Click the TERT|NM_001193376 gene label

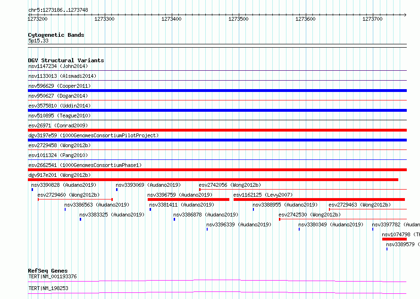[x=52, y=276]
